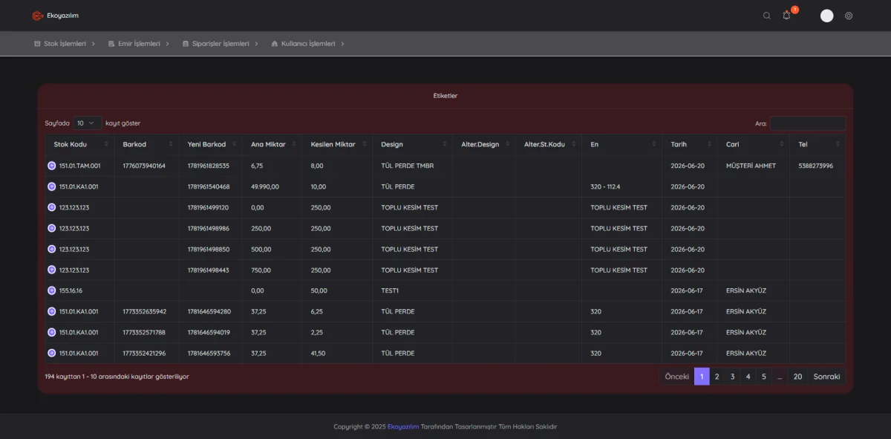Sort by Alter.St.Kodu column
The width and height of the screenshot is (891, 439).
549,144
